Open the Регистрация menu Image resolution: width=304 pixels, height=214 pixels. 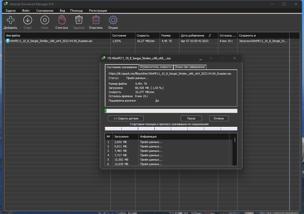click(98, 11)
